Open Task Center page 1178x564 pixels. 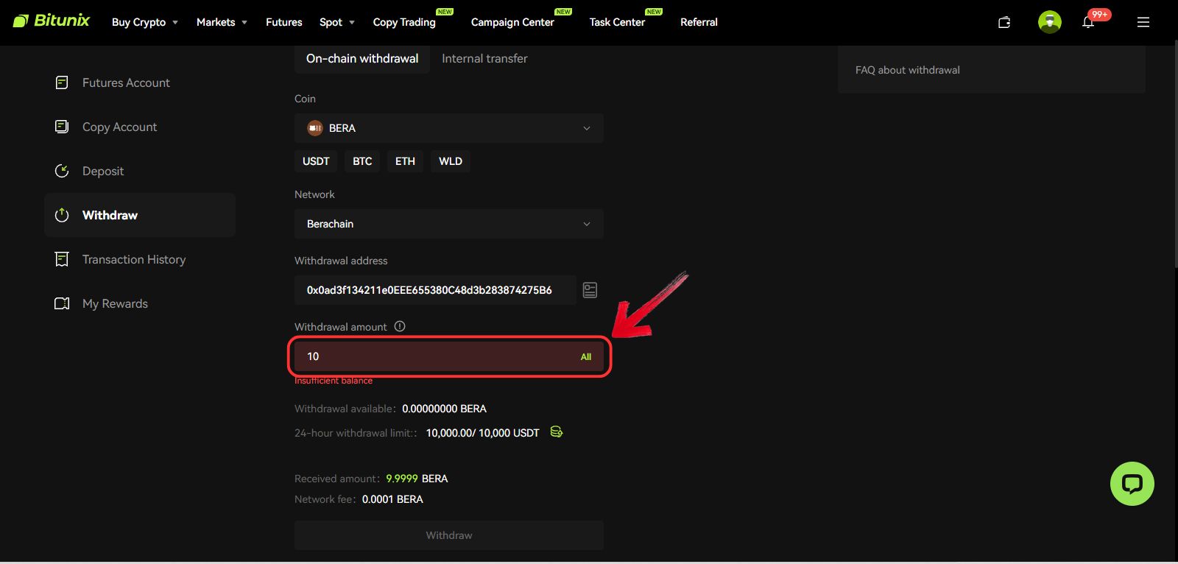(x=617, y=22)
